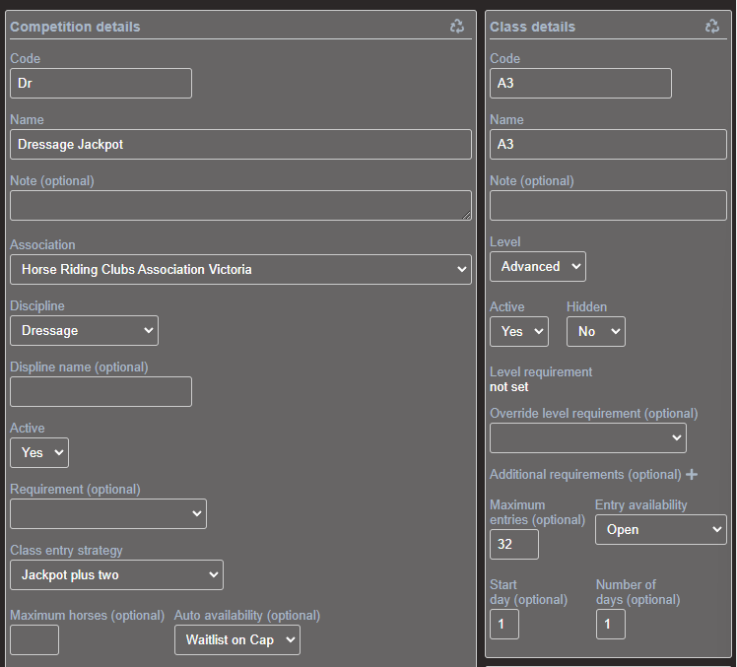The height and width of the screenshot is (667, 737).
Task: Click the competition Code field containing Dr
Action: pyautogui.click(x=100, y=84)
